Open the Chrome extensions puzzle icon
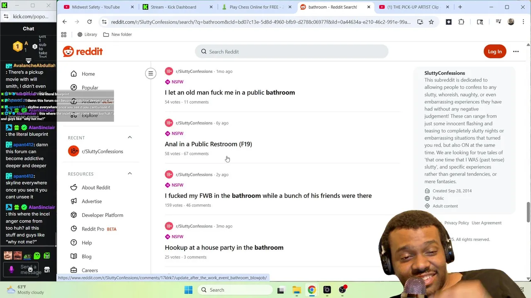531x298 pixels. click(x=461, y=22)
